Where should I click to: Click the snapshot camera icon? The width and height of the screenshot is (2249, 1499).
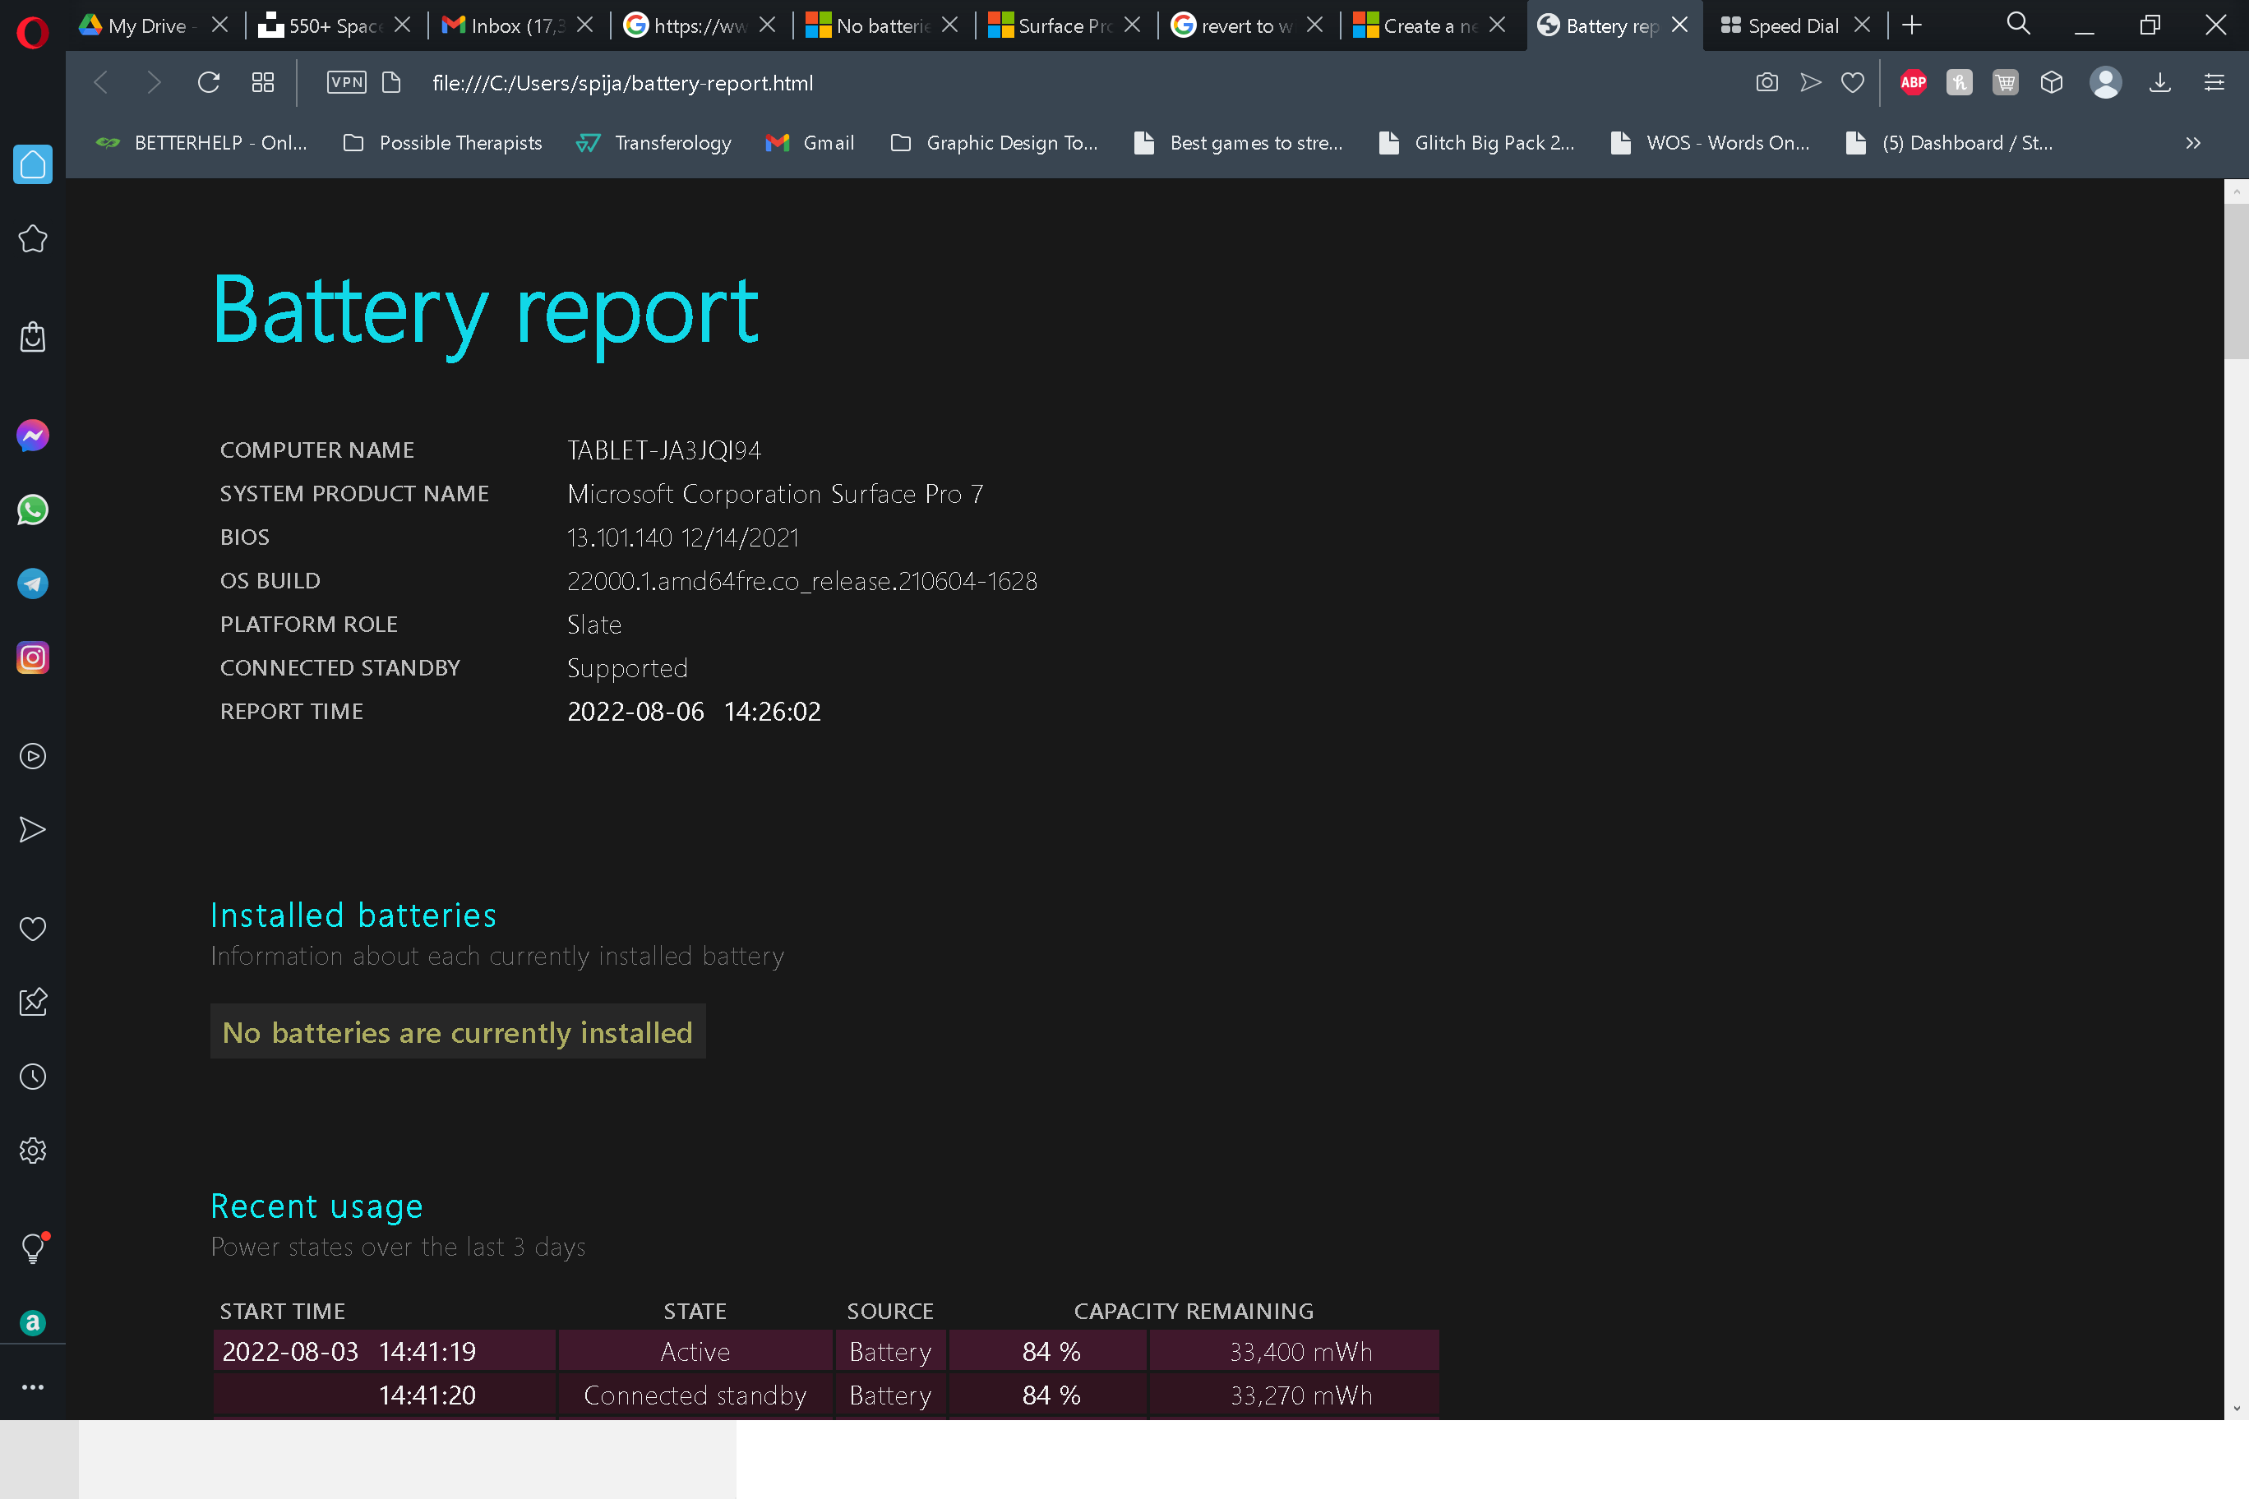(1766, 83)
